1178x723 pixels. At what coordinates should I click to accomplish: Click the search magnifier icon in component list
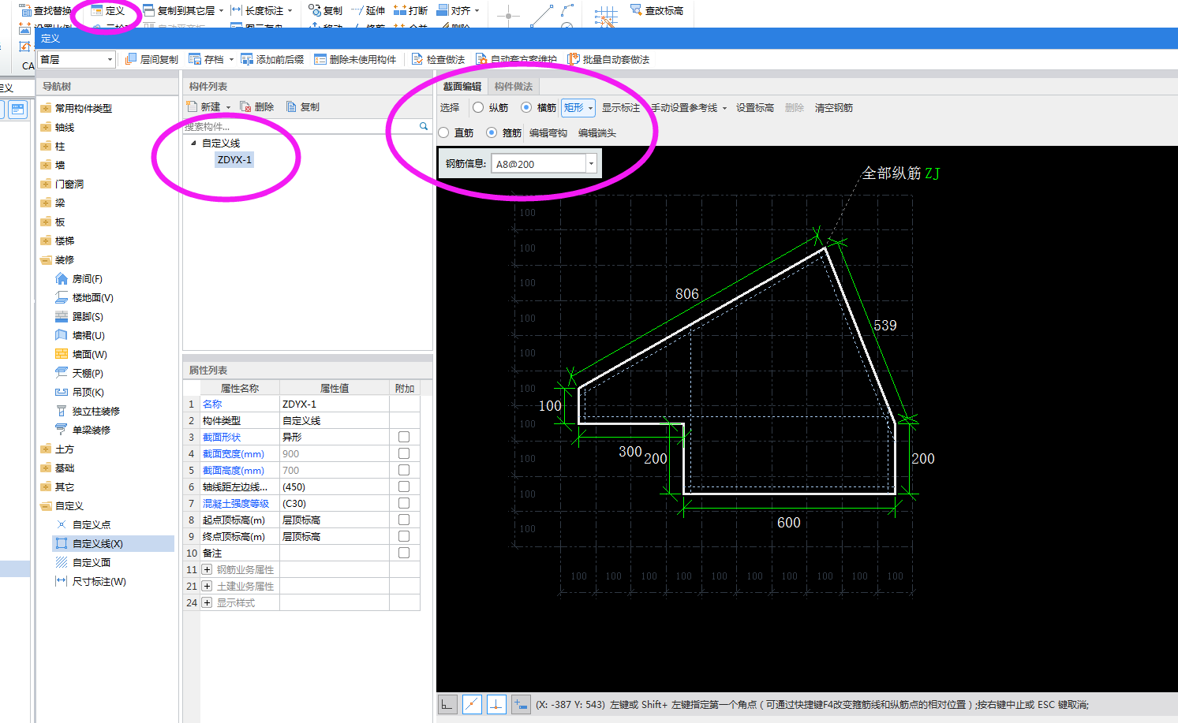coord(424,126)
